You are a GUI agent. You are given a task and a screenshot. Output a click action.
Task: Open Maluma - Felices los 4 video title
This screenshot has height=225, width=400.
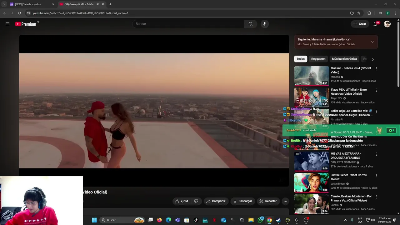point(351,70)
